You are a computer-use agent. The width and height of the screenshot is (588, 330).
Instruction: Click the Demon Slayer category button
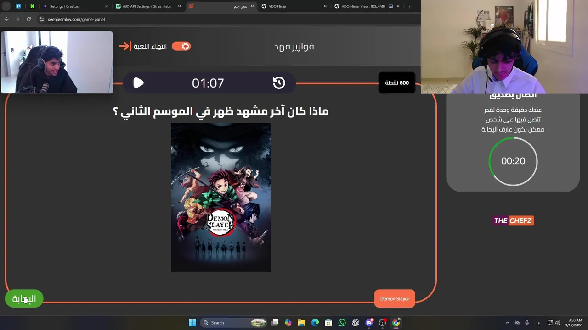pos(395,299)
